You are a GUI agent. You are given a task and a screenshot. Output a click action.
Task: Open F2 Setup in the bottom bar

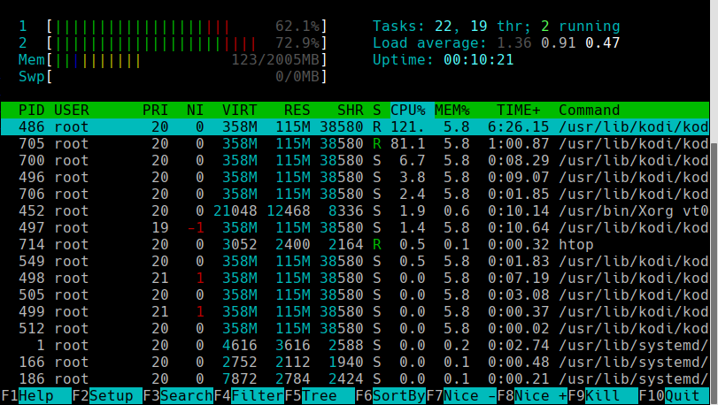[x=107, y=396]
